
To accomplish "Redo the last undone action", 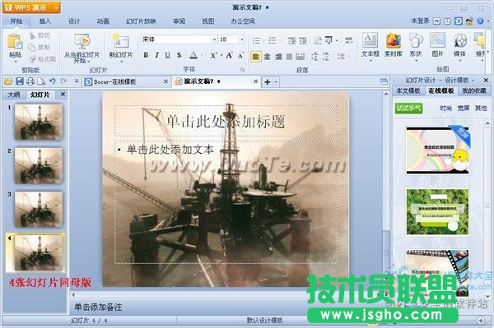I will pyautogui.click(x=63, y=81).
